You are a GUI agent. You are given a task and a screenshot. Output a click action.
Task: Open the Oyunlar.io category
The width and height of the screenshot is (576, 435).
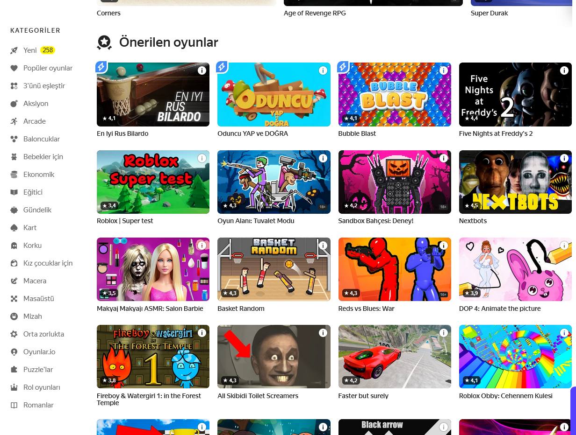click(x=39, y=352)
